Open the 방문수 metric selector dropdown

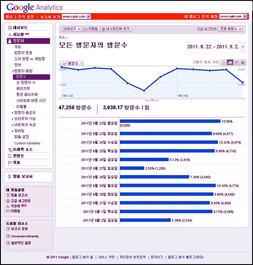coord(72,64)
